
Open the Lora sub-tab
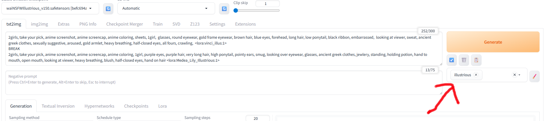(162, 106)
